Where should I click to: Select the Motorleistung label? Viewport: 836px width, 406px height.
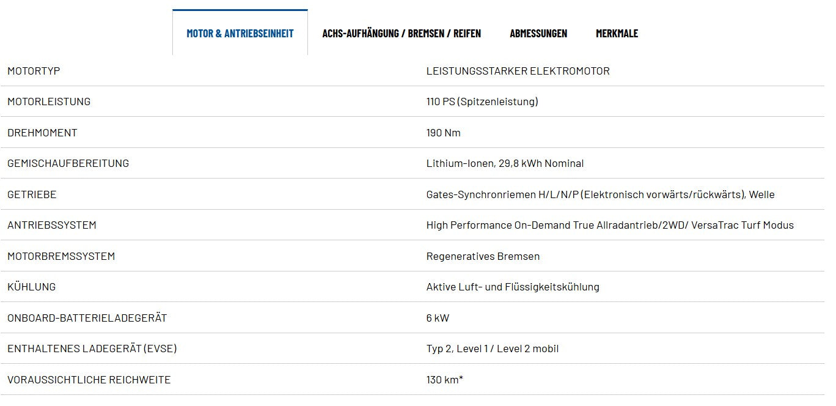point(49,102)
